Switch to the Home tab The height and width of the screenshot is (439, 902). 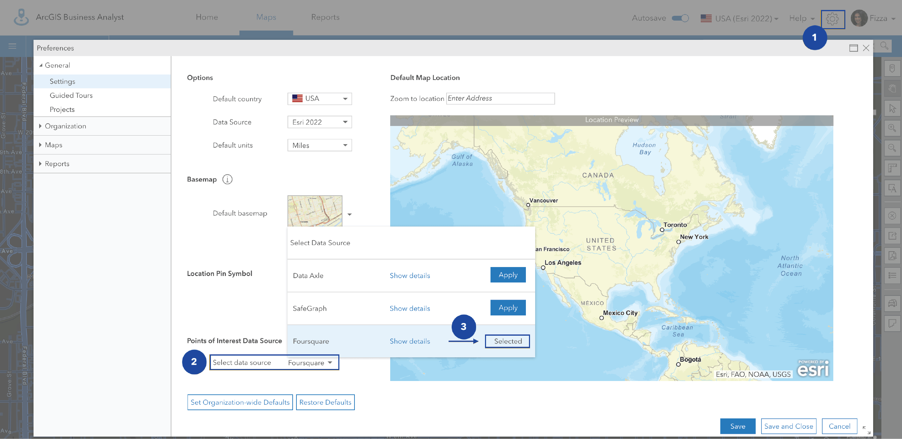(206, 17)
